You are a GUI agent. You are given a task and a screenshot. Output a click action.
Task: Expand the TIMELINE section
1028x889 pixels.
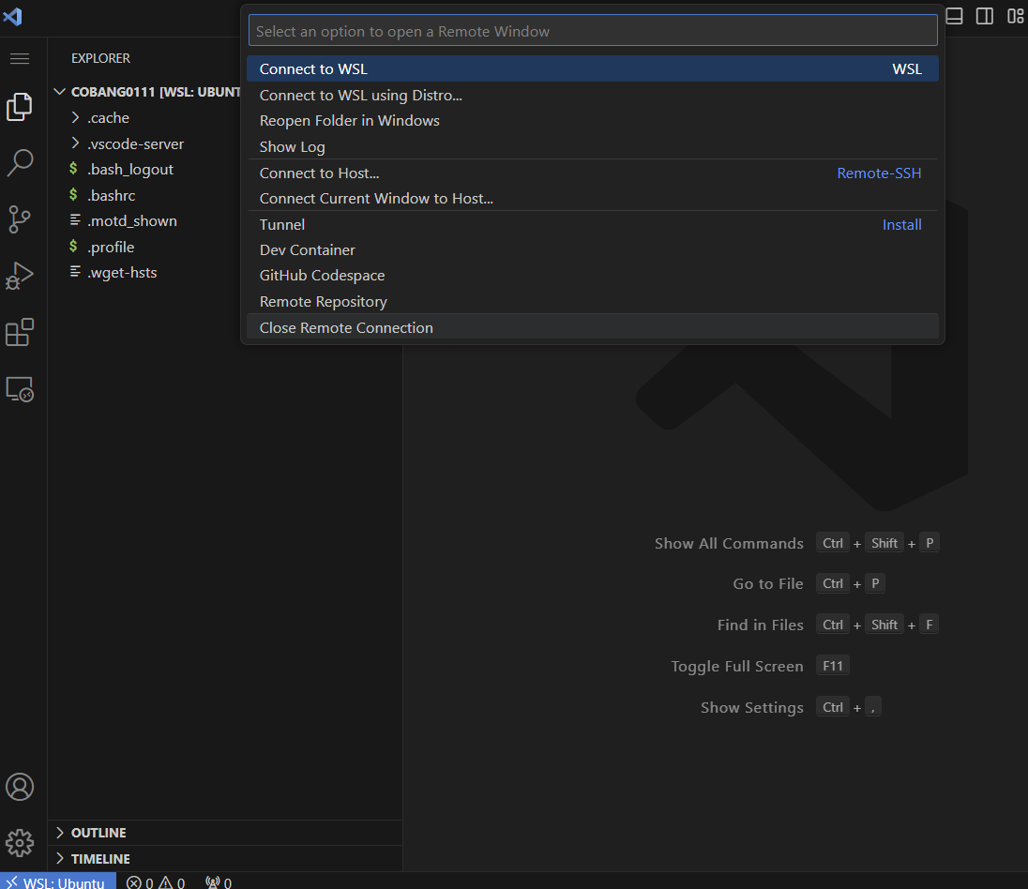point(225,859)
